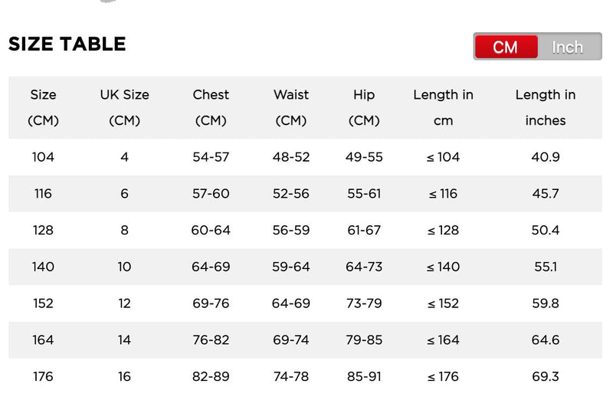
Task: Click chest value 82-89 cell
Action: pyautogui.click(x=211, y=376)
